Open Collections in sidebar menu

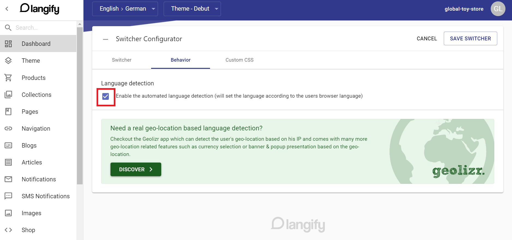pyautogui.click(x=38, y=95)
